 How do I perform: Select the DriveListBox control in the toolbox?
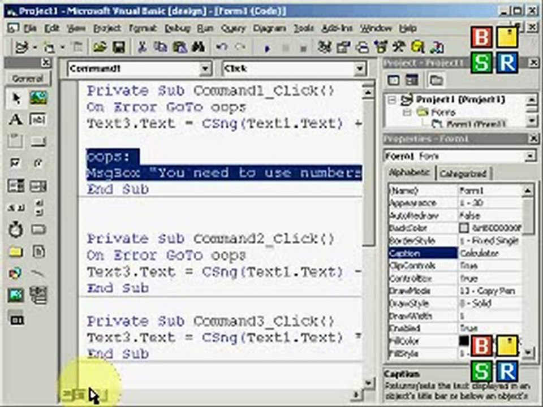pos(38,230)
